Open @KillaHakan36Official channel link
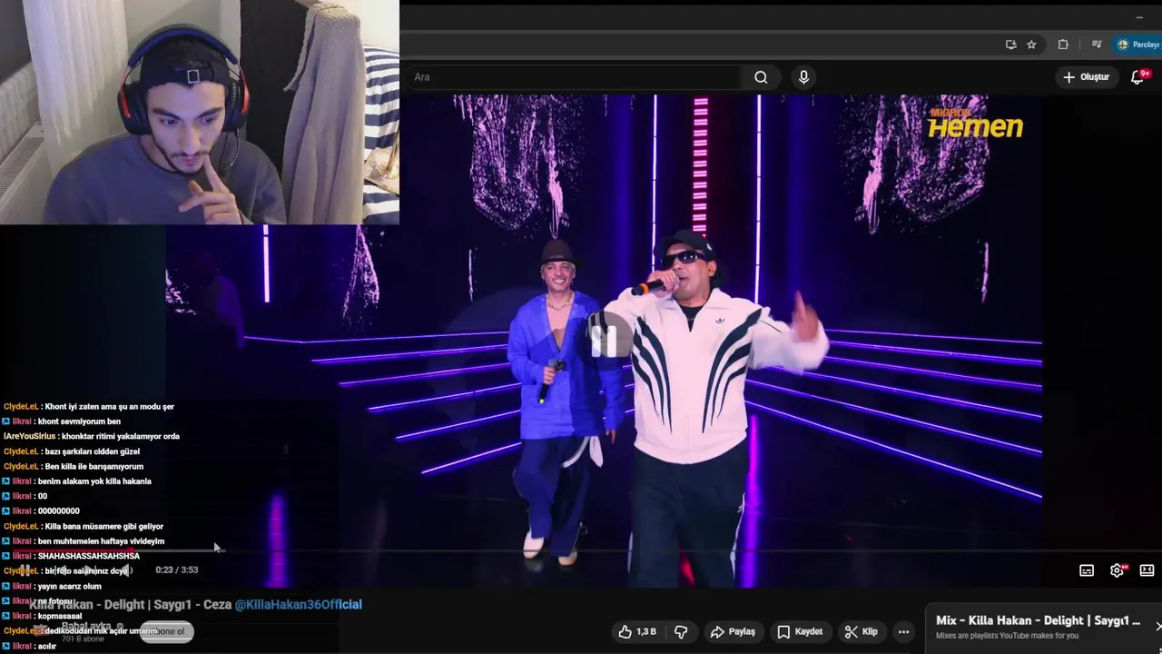1162x654 pixels. click(298, 604)
